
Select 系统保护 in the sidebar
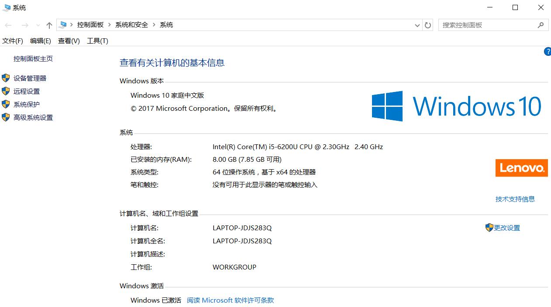tap(26, 104)
